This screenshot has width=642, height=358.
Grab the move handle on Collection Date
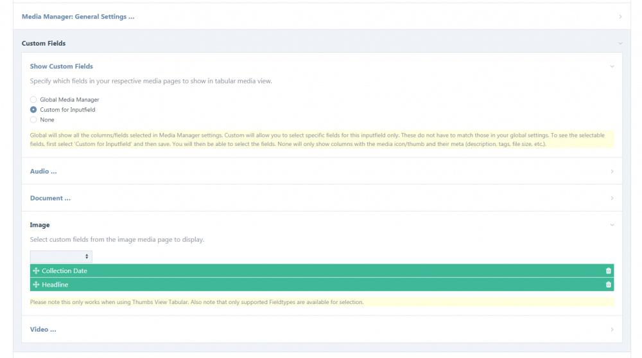pyautogui.click(x=36, y=271)
